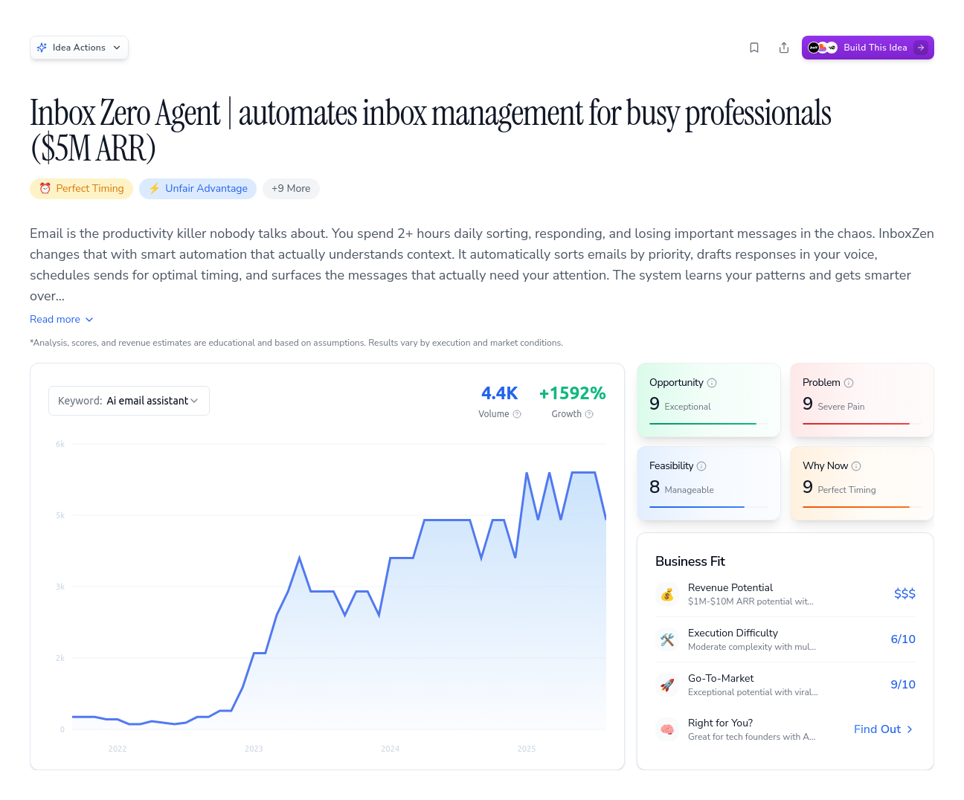Click the bookmark icon to save idea
This screenshot has width=964, height=800.
click(x=754, y=48)
